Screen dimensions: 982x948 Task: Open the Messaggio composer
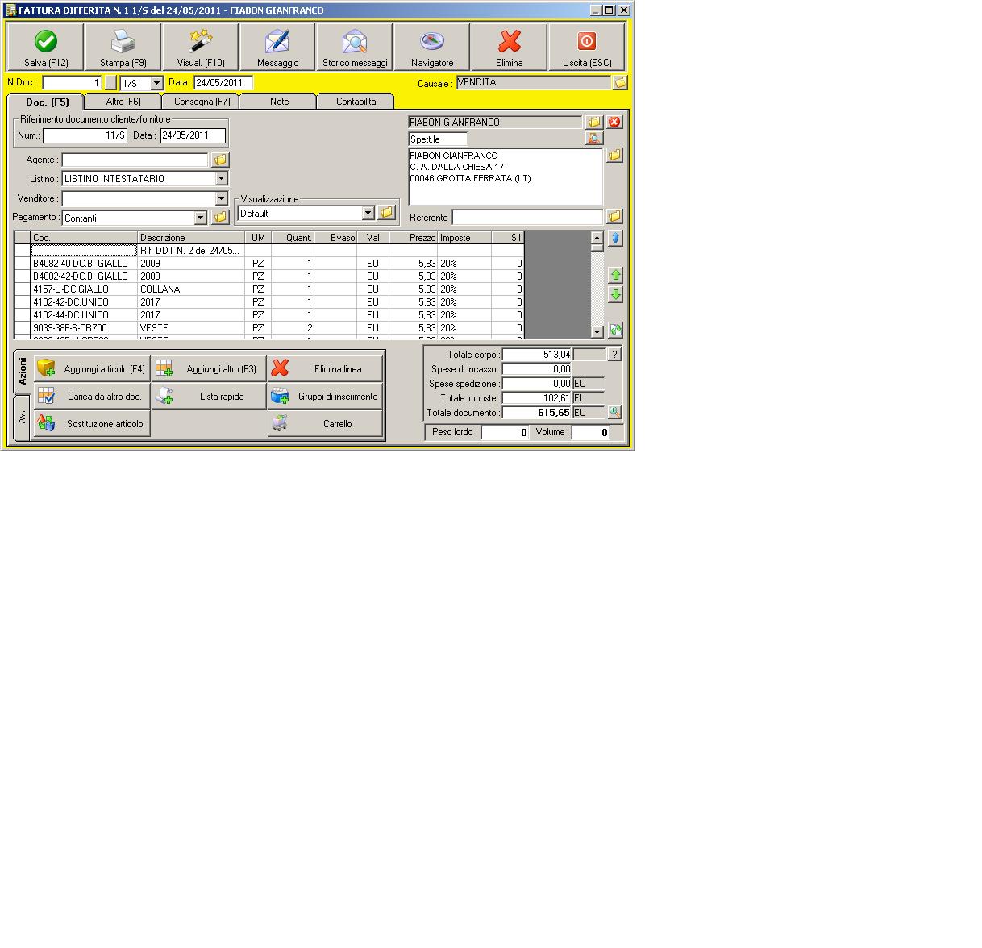[x=277, y=47]
